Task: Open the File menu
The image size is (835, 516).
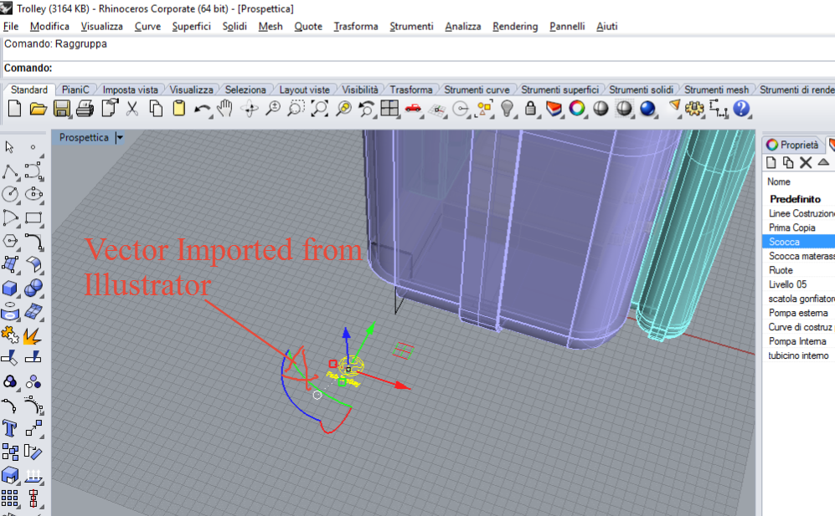Action: pyautogui.click(x=11, y=26)
